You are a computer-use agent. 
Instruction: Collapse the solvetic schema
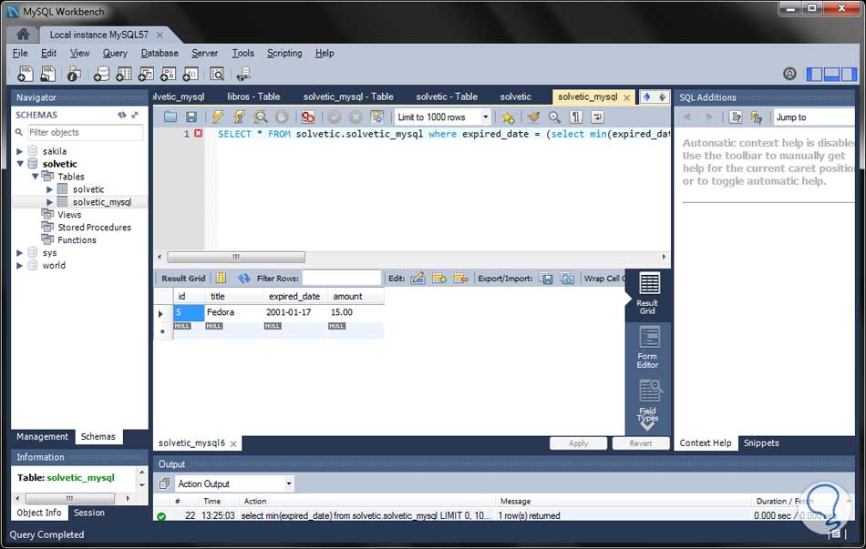20,164
